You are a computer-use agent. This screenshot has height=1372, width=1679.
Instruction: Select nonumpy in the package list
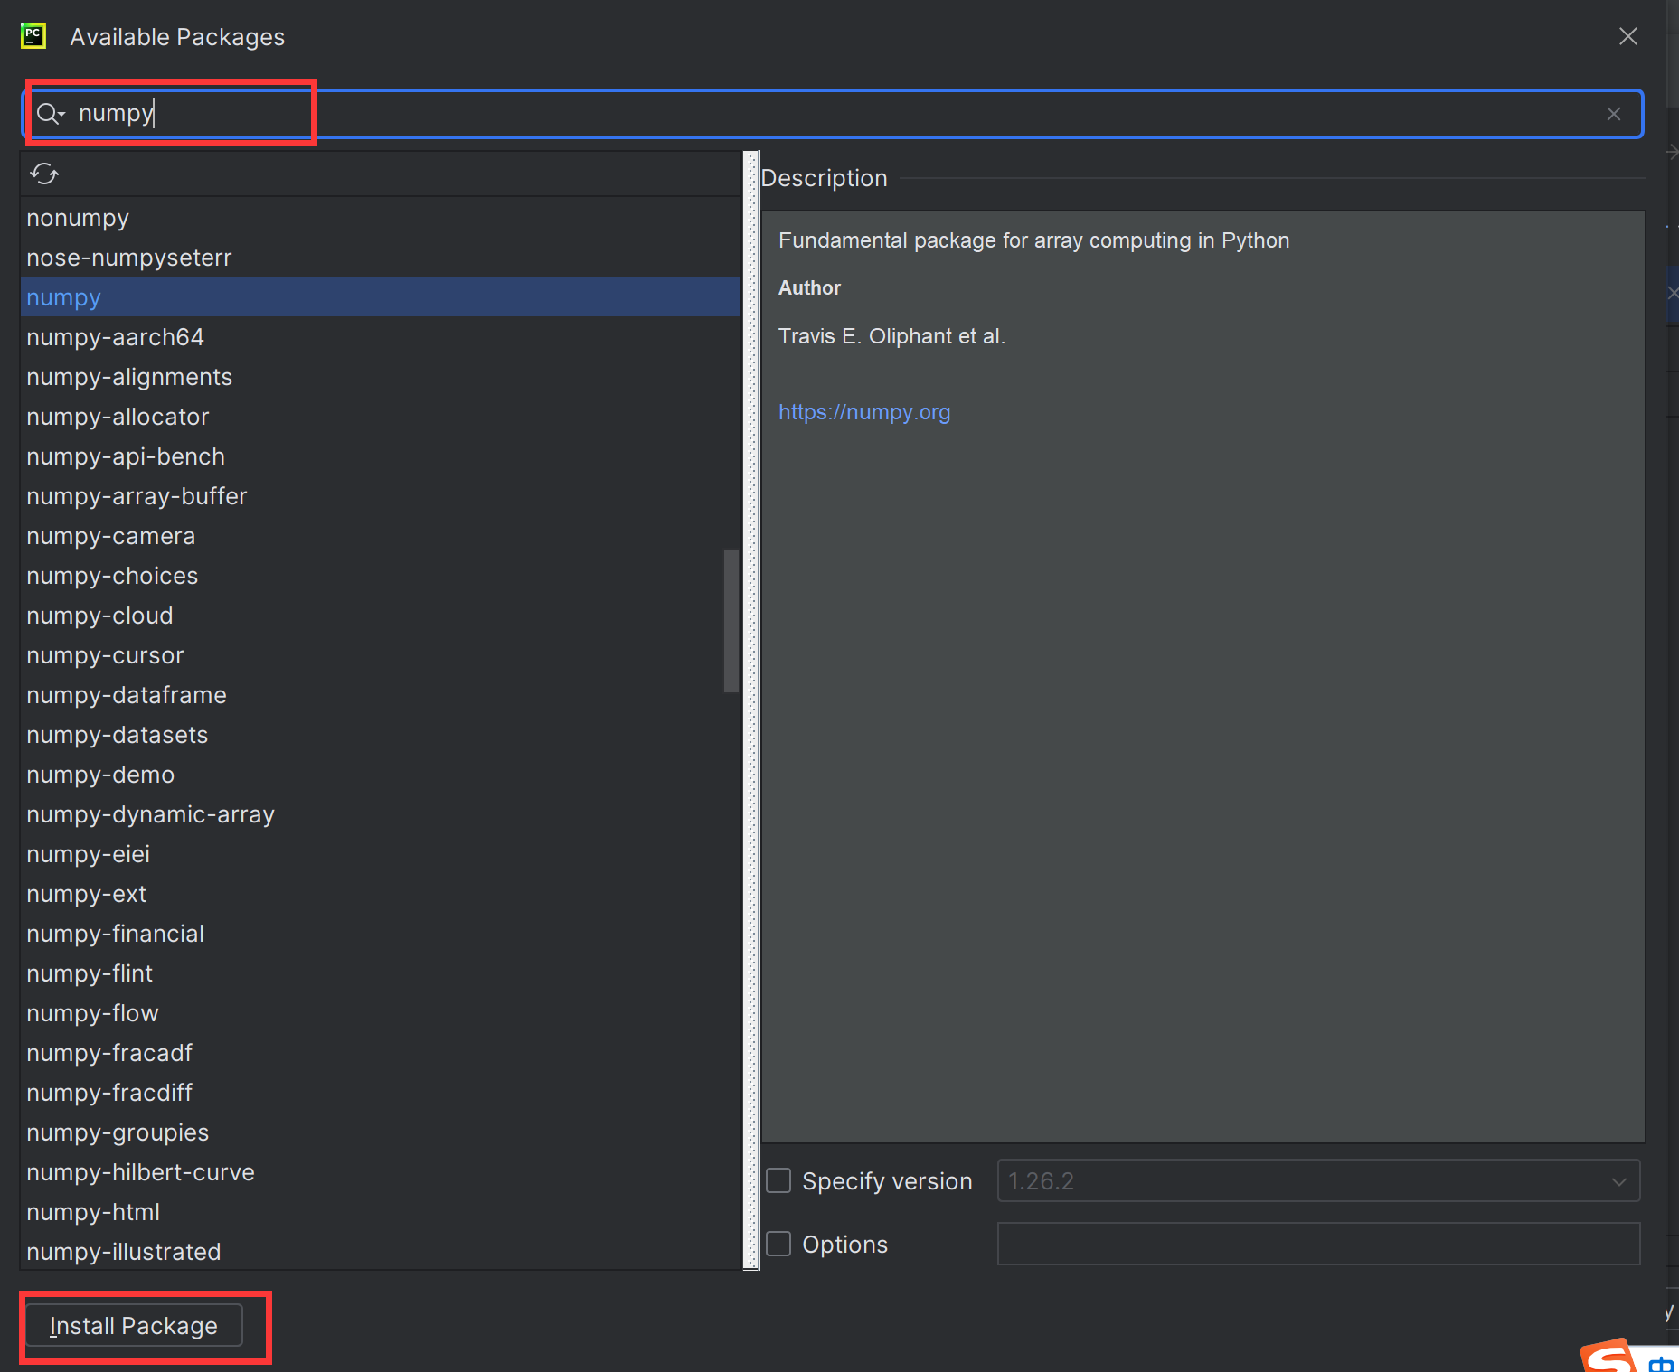click(x=381, y=218)
